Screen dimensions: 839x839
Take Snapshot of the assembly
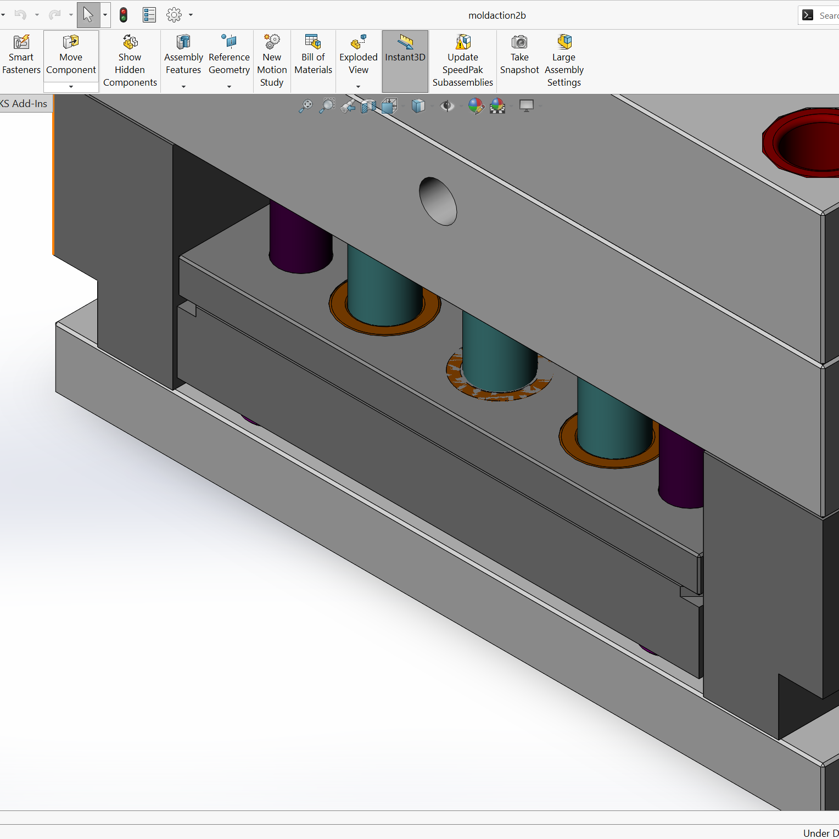(519, 55)
